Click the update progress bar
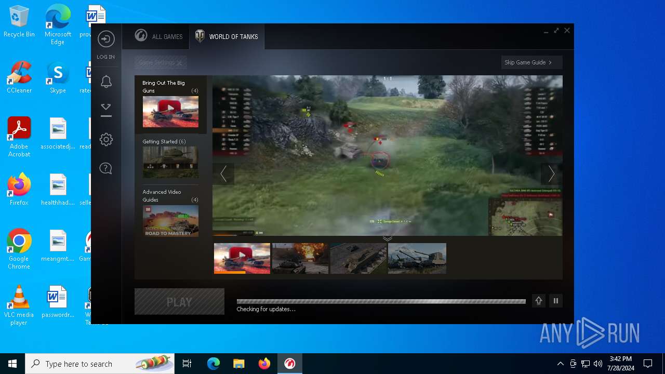Viewport: 665px width, 374px height. click(381, 301)
